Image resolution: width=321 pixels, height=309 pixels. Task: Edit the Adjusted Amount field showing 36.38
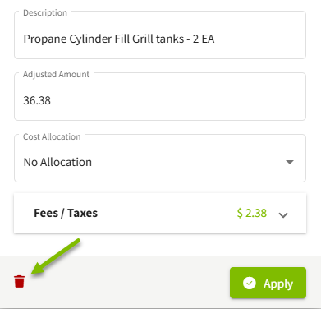[x=160, y=97]
